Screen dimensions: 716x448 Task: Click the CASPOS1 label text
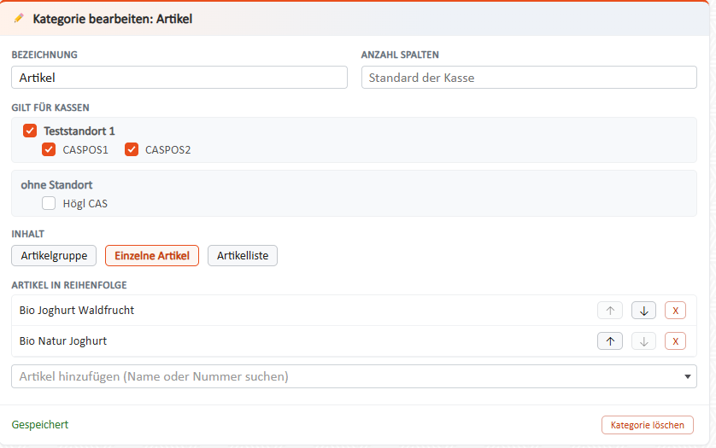point(85,150)
